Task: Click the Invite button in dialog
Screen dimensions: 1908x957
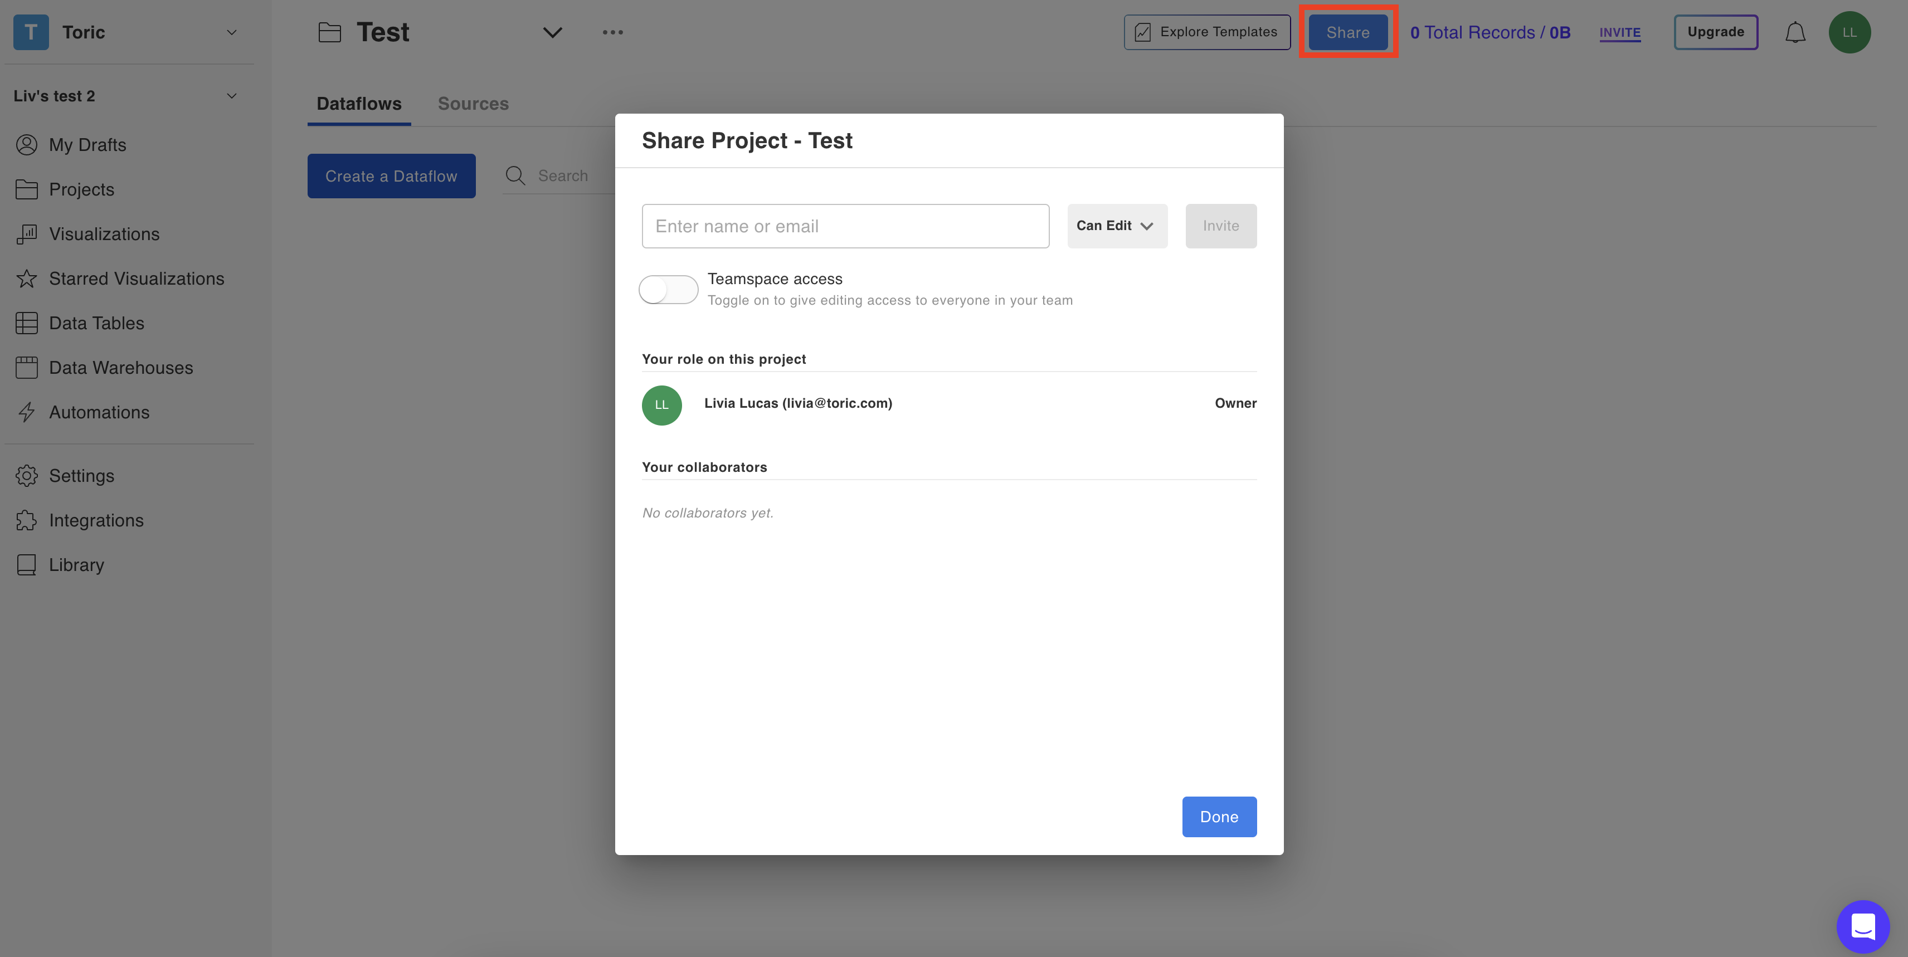Action: tap(1221, 226)
